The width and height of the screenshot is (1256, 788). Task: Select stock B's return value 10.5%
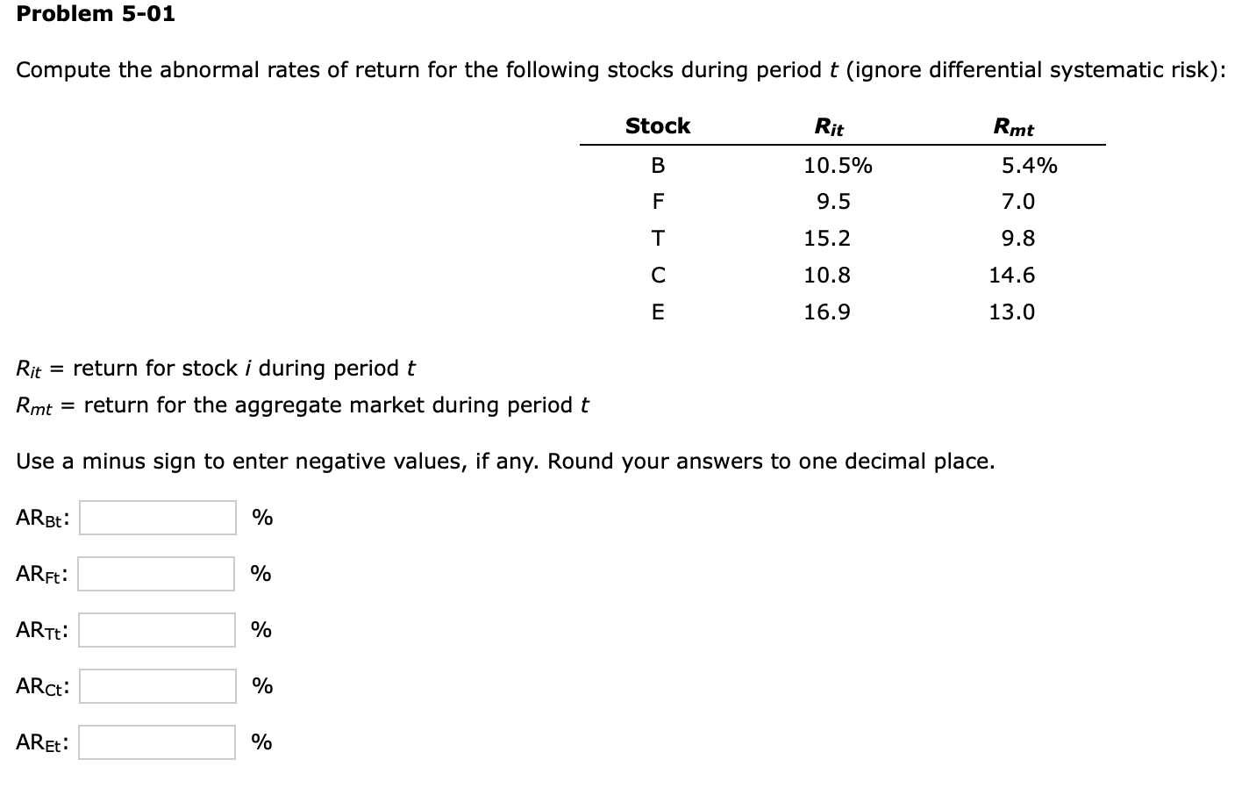[x=838, y=165]
